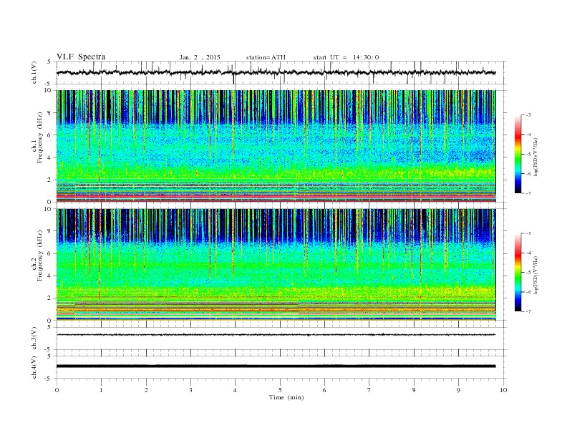
Task: Click the ch.2 spectrogram plot
Action: tap(276, 265)
